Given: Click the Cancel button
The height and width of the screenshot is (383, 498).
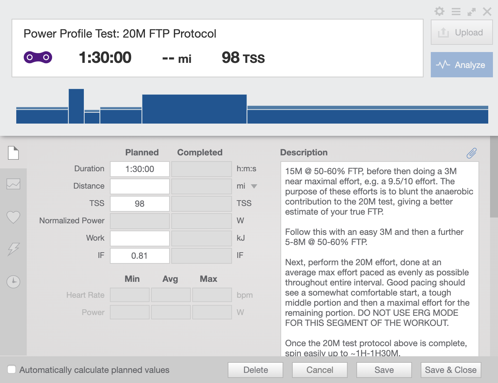Looking at the screenshot, I should pos(320,370).
